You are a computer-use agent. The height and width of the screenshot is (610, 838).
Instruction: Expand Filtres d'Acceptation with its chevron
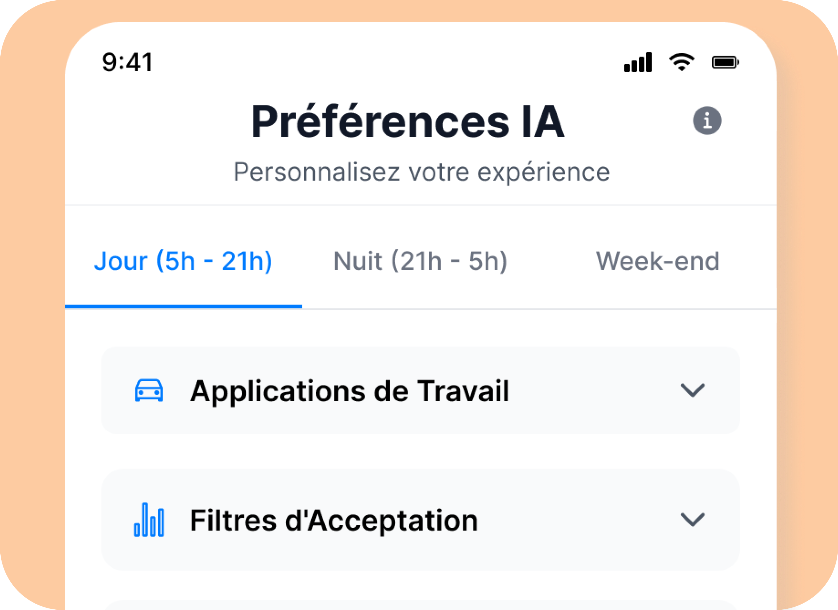[692, 519]
